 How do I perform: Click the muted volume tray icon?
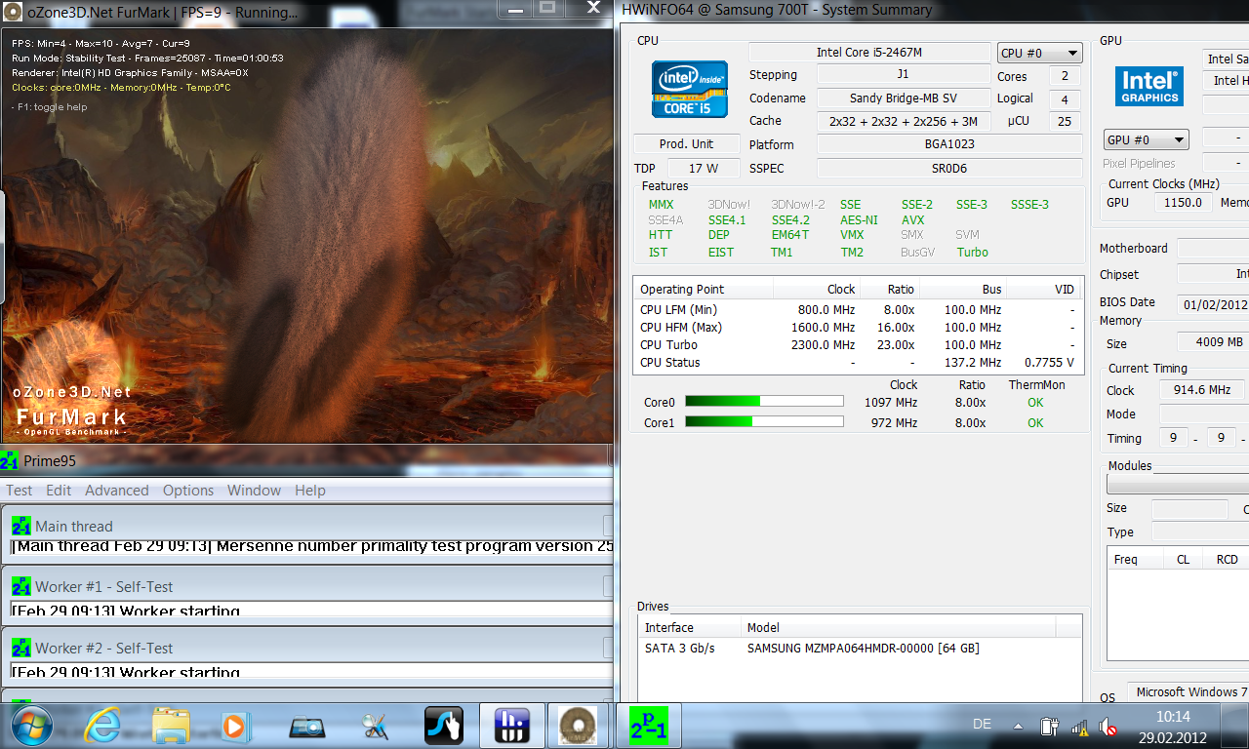click(x=1108, y=727)
